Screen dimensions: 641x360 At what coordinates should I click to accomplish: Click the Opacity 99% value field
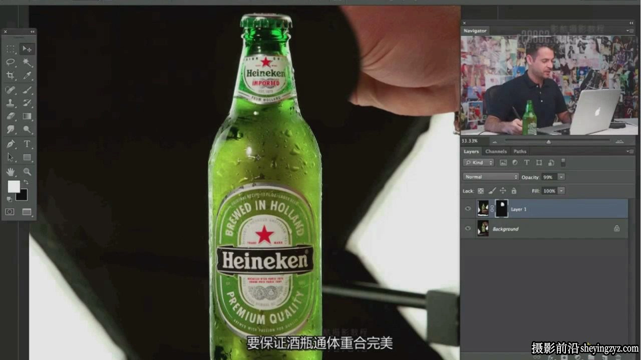click(549, 177)
